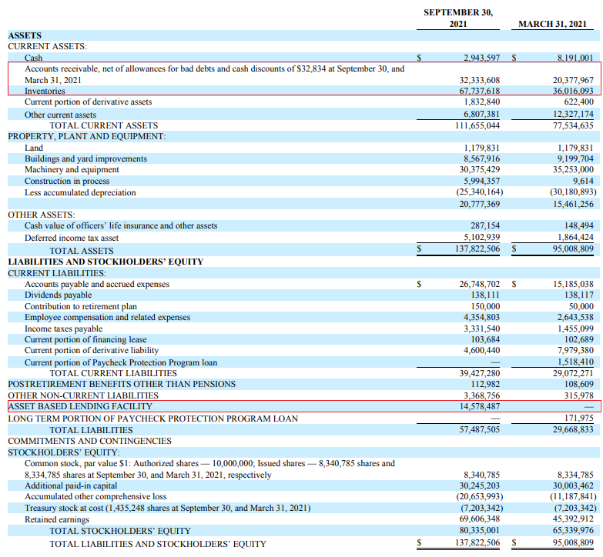Click 'Additional paid-in capital' label
This screenshot has height=557, width=603.
(x=71, y=485)
